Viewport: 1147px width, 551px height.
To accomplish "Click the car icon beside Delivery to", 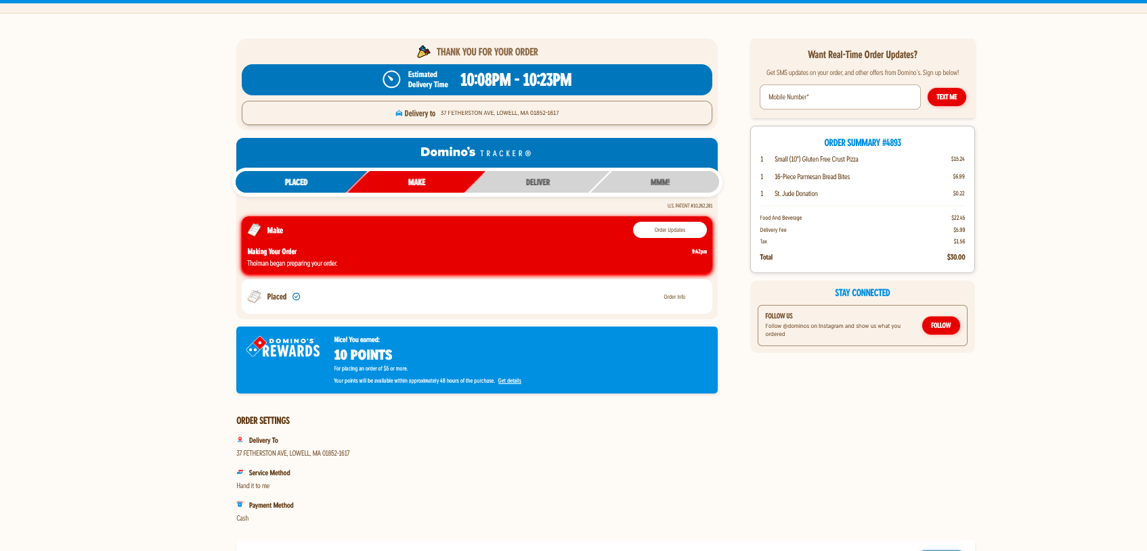I will 399,114.
